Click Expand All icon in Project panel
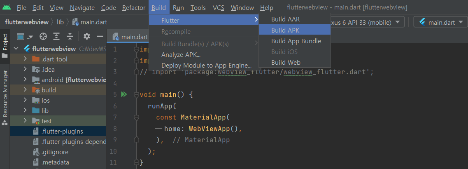Image resolution: width=468 pixels, height=169 pixels. (x=56, y=37)
